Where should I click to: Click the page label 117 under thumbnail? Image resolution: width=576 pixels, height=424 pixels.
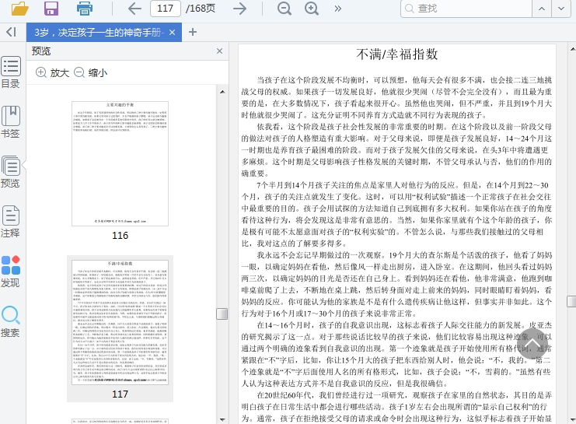pyautogui.click(x=120, y=394)
